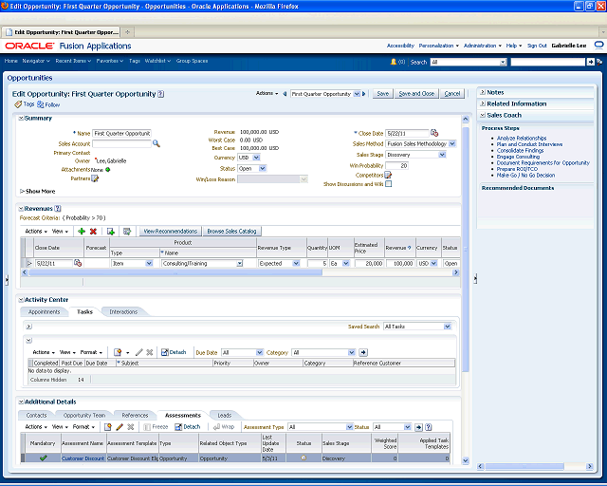Click the View Recommendations button
The height and width of the screenshot is (486, 607).
[x=171, y=232]
